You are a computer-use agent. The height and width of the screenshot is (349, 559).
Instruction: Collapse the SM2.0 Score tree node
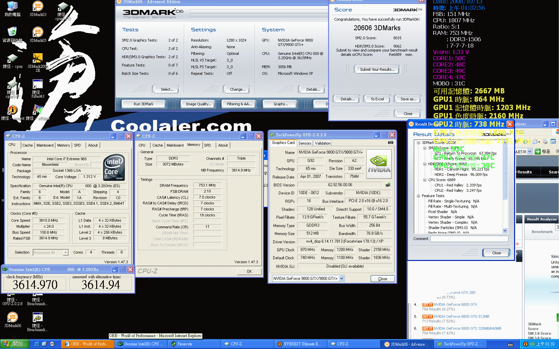point(425,148)
